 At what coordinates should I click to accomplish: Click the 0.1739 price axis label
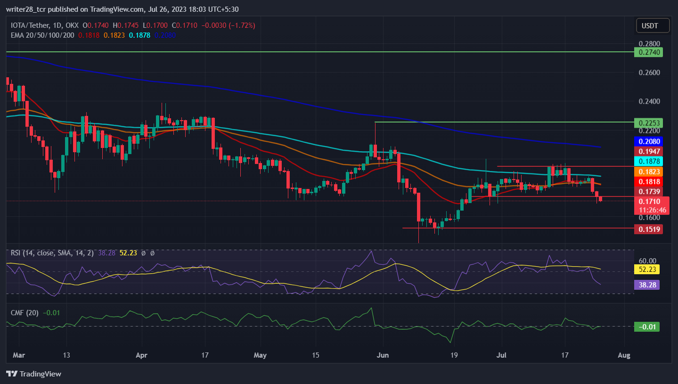[x=649, y=191]
